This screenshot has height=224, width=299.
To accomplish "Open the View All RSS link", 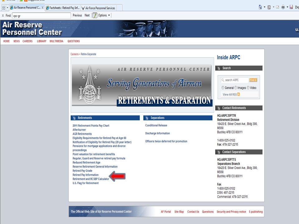I will [230, 95].
